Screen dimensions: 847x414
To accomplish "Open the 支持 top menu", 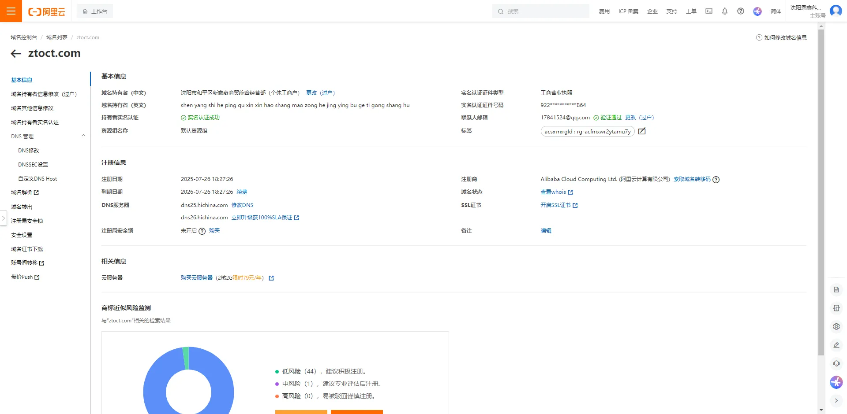I will 672,11.
